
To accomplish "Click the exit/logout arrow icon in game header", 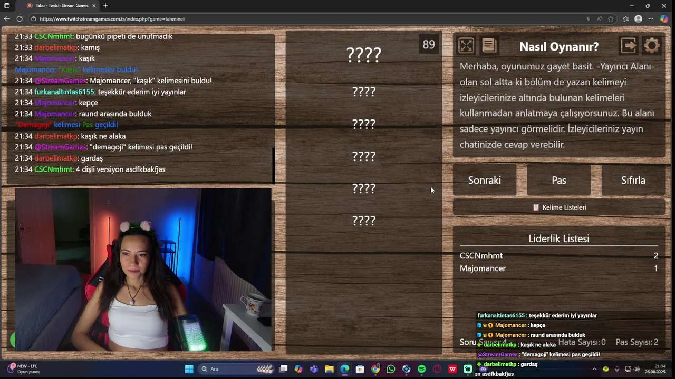I will coord(629,46).
